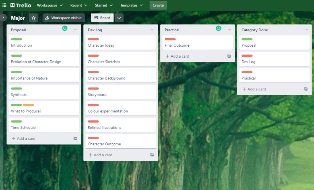Toggle the Workspace visible setting button

[x=63, y=18]
